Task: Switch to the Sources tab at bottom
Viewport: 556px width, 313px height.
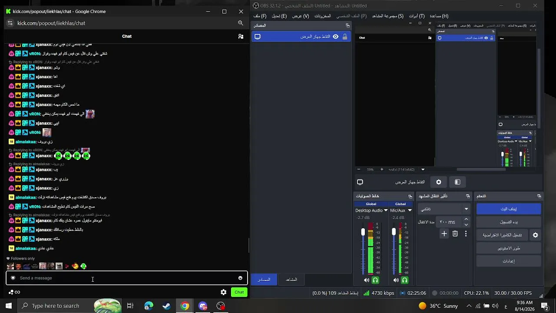Action: [x=264, y=280]
